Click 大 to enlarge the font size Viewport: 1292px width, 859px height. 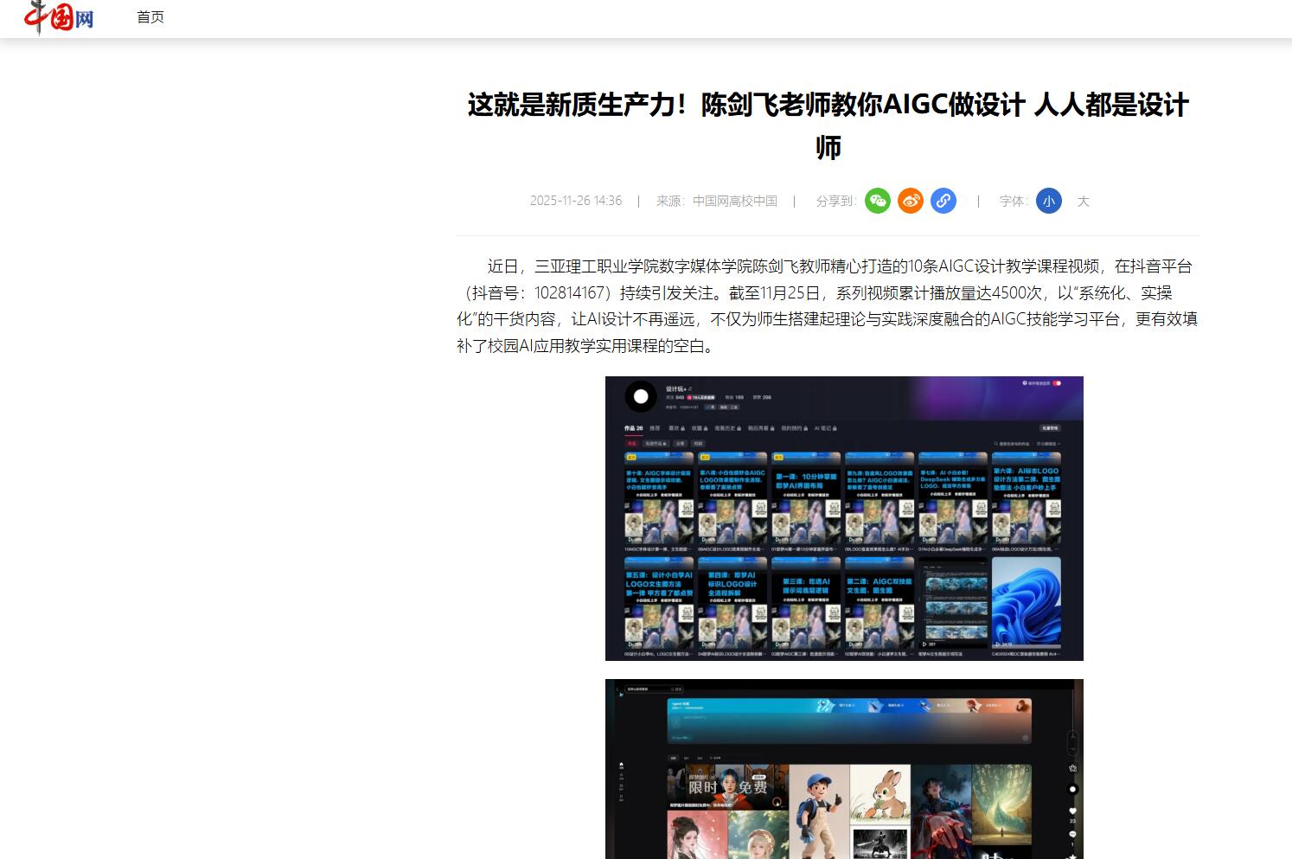click(1084, 201)
